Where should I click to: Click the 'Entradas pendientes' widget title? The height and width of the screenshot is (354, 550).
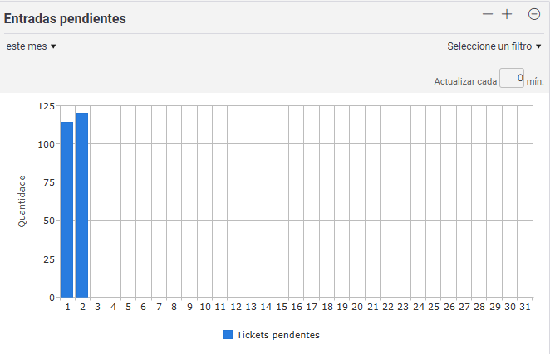(x=65, y=18)
